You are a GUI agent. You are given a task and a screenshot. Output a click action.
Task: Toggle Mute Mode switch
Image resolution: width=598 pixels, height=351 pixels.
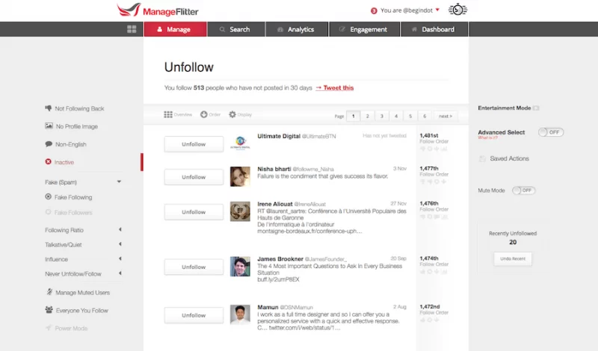pos(524,190)
